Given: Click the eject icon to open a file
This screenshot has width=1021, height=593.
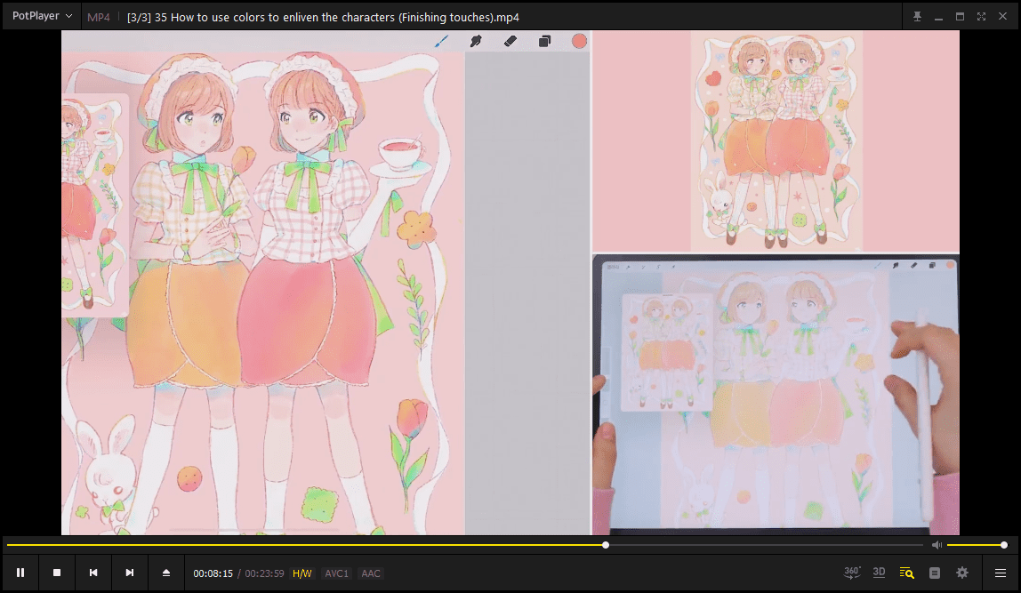Looking at the screenshot, I should pyautogui.click(x=166, y=573).
